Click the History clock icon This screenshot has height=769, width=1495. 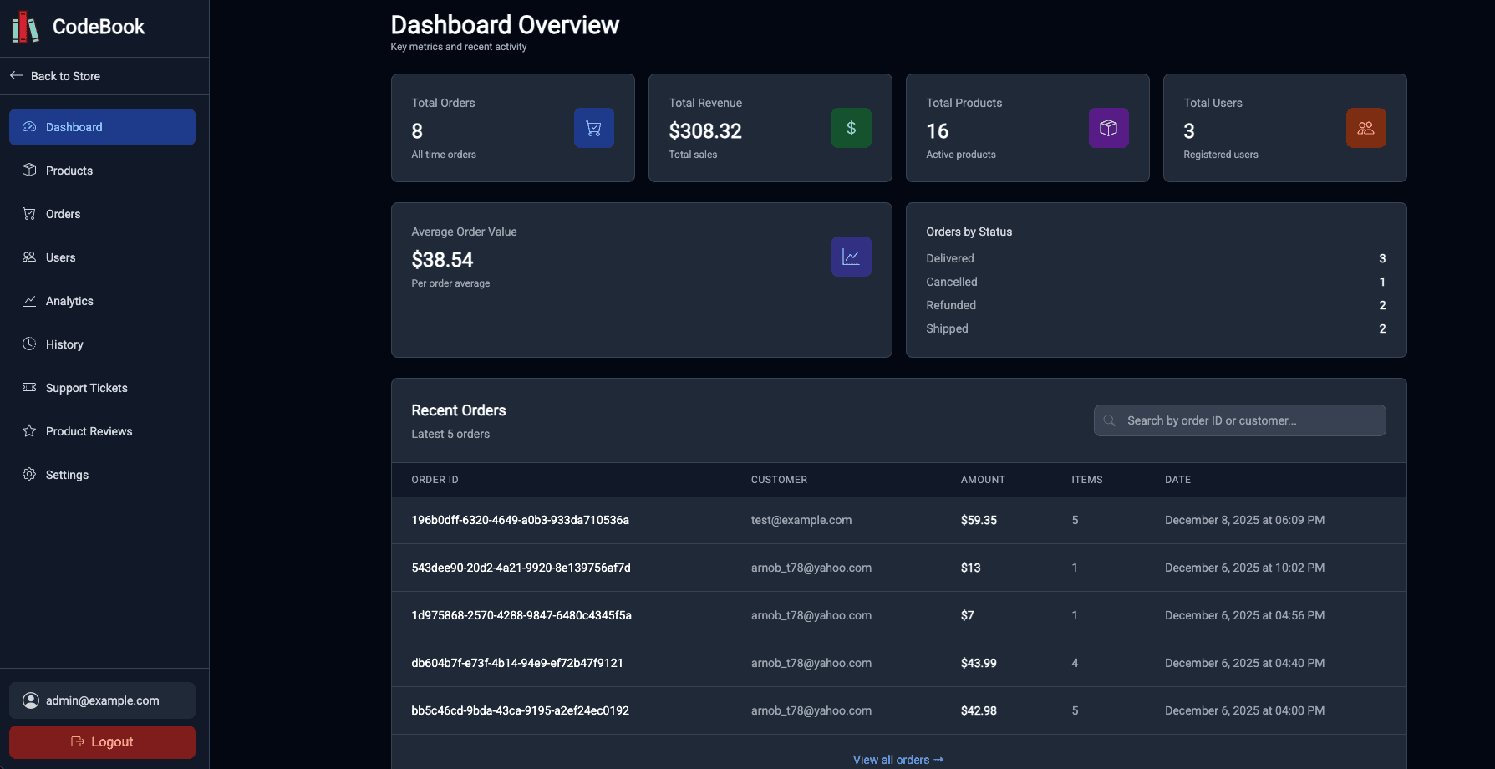pos(29,344)
